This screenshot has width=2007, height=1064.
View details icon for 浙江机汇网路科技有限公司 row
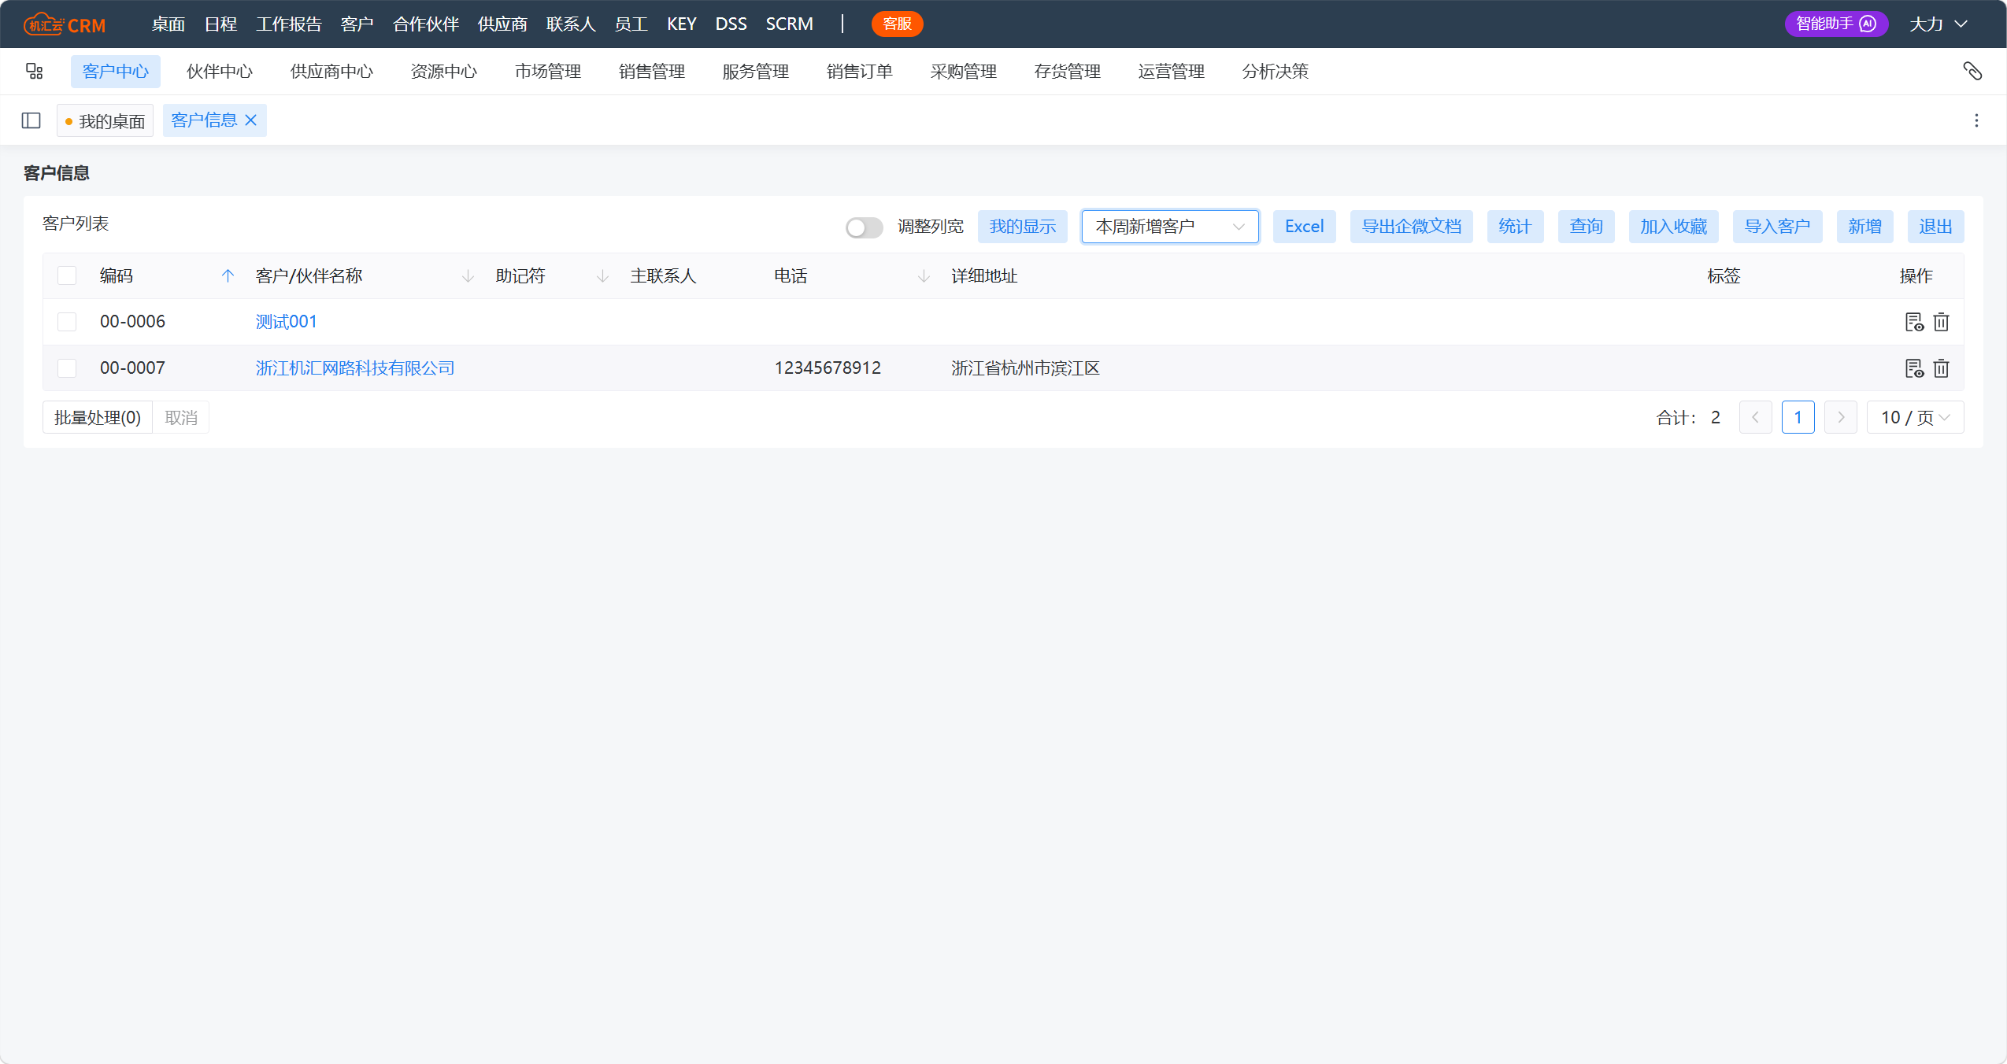[1914, 368]
